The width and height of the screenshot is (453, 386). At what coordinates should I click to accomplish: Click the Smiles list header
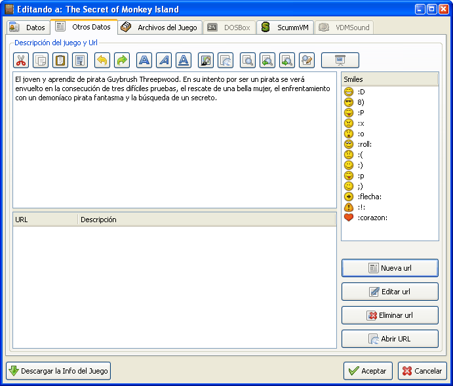pyautogui.click(x=389, y=79)
